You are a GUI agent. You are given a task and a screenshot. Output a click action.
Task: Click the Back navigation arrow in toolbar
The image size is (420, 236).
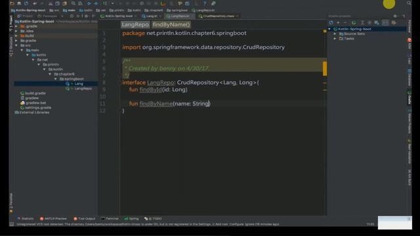pos(89,3)
